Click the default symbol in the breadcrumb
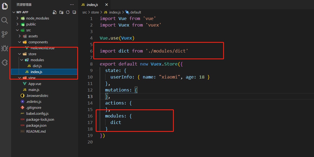 pyautogui.click(x=135, y=12)
